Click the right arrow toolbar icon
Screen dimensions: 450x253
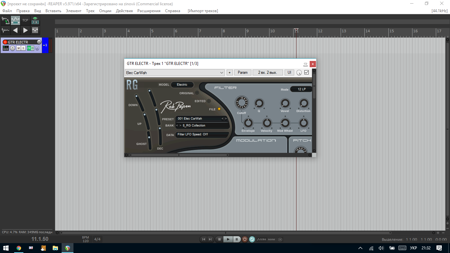pyautogui.click(x=25, y=30)
